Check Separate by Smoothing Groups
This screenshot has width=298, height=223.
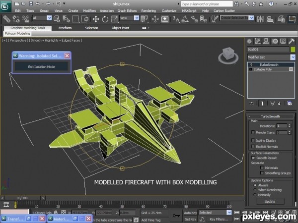262,173
